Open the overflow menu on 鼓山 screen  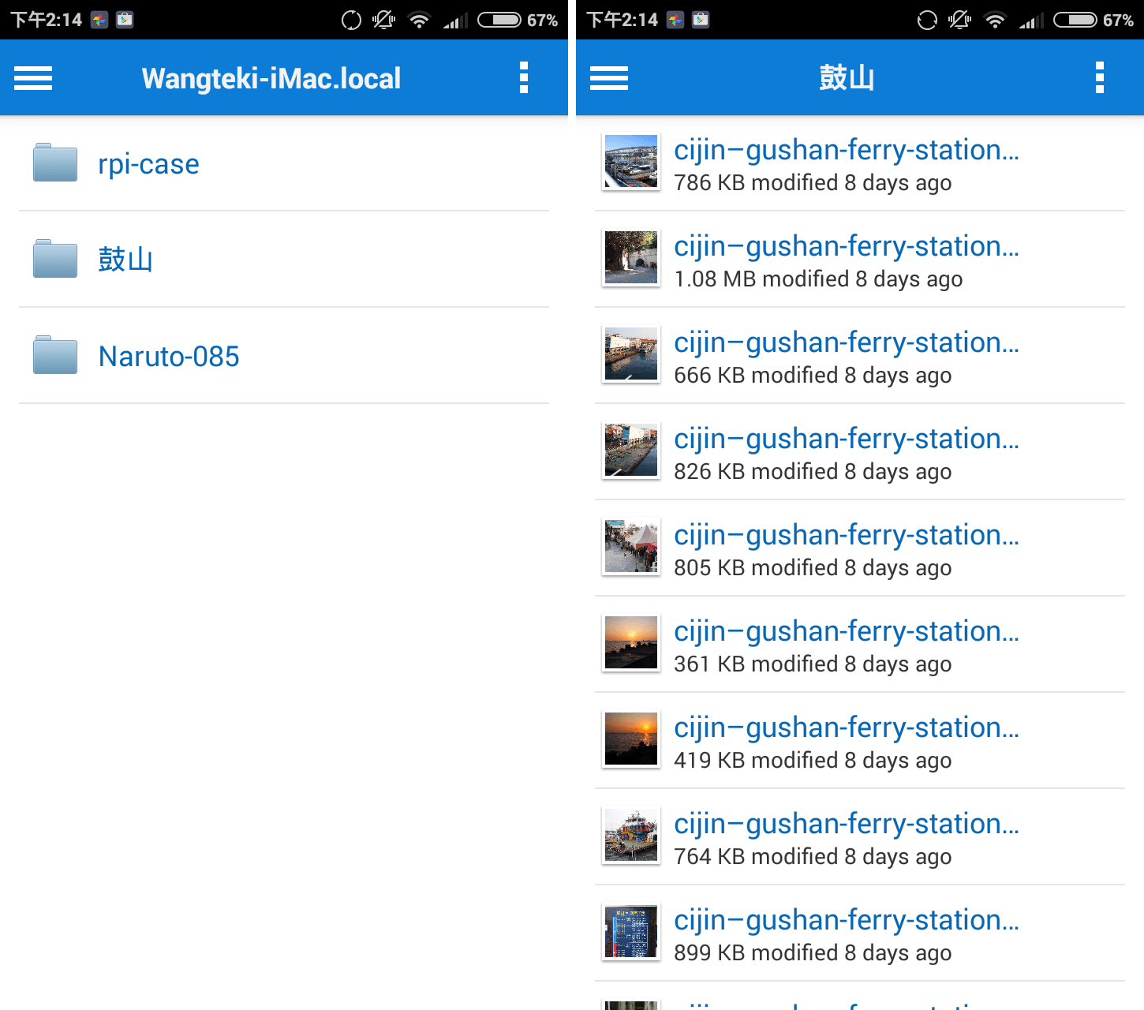pyautogui.click(x=1099, y=77)
